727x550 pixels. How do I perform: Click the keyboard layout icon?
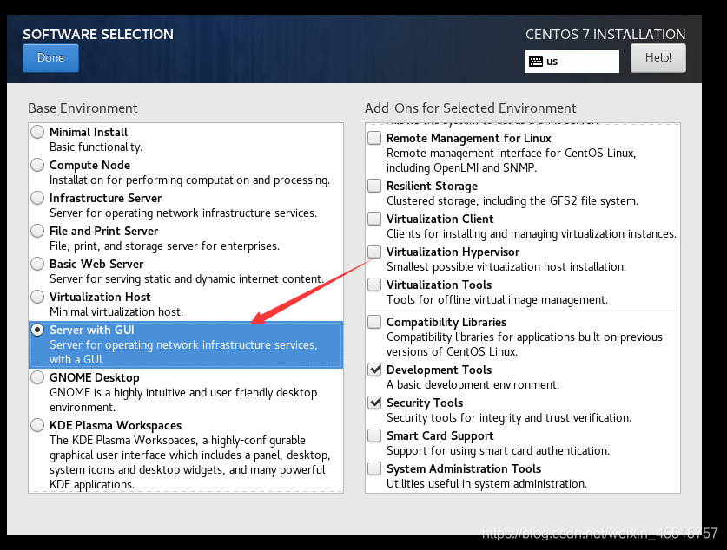point(536,62)
